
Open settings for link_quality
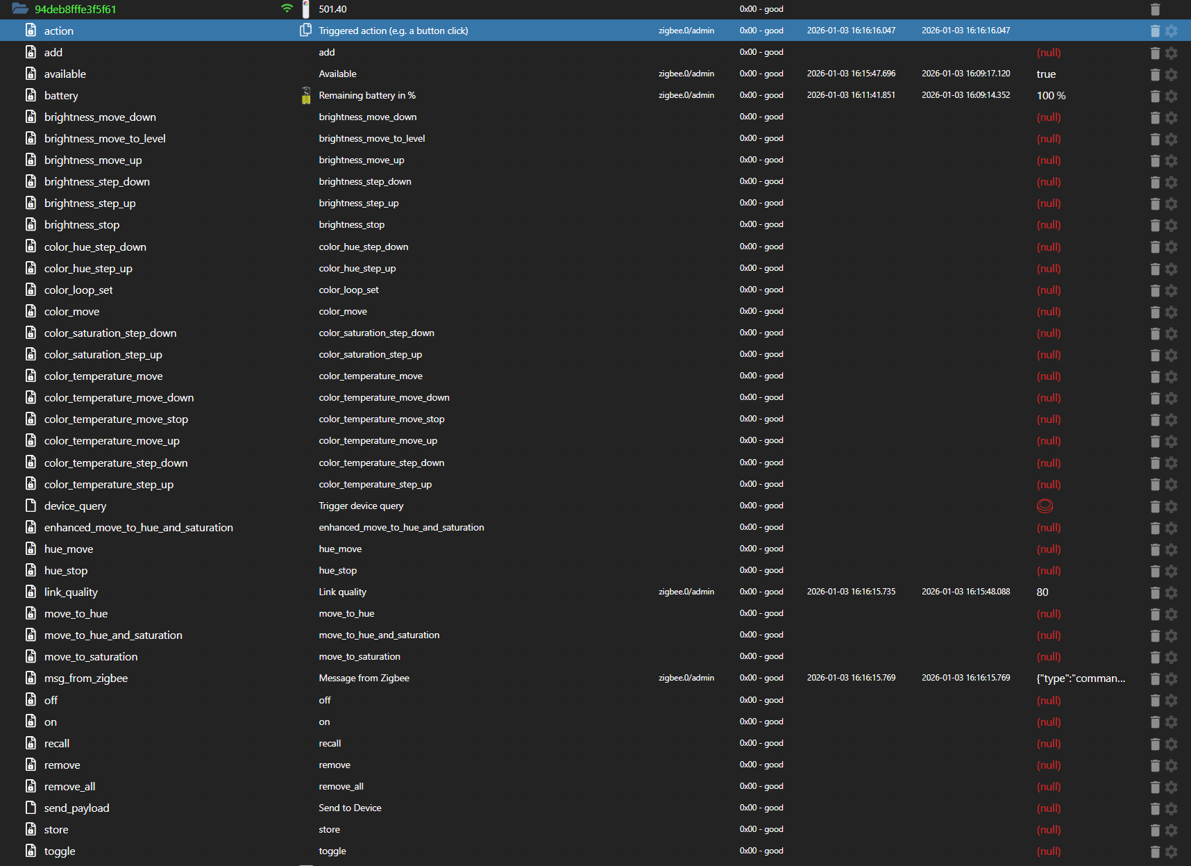click(x=1172, y=592)
